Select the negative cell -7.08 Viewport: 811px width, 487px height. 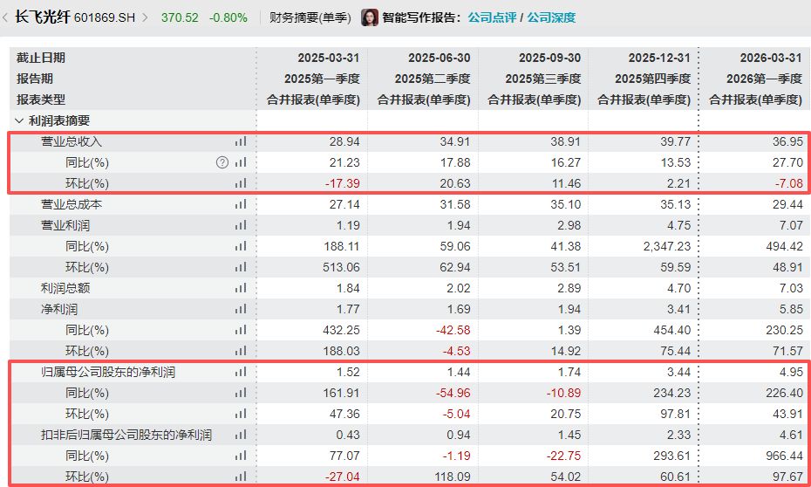(787, 183)
